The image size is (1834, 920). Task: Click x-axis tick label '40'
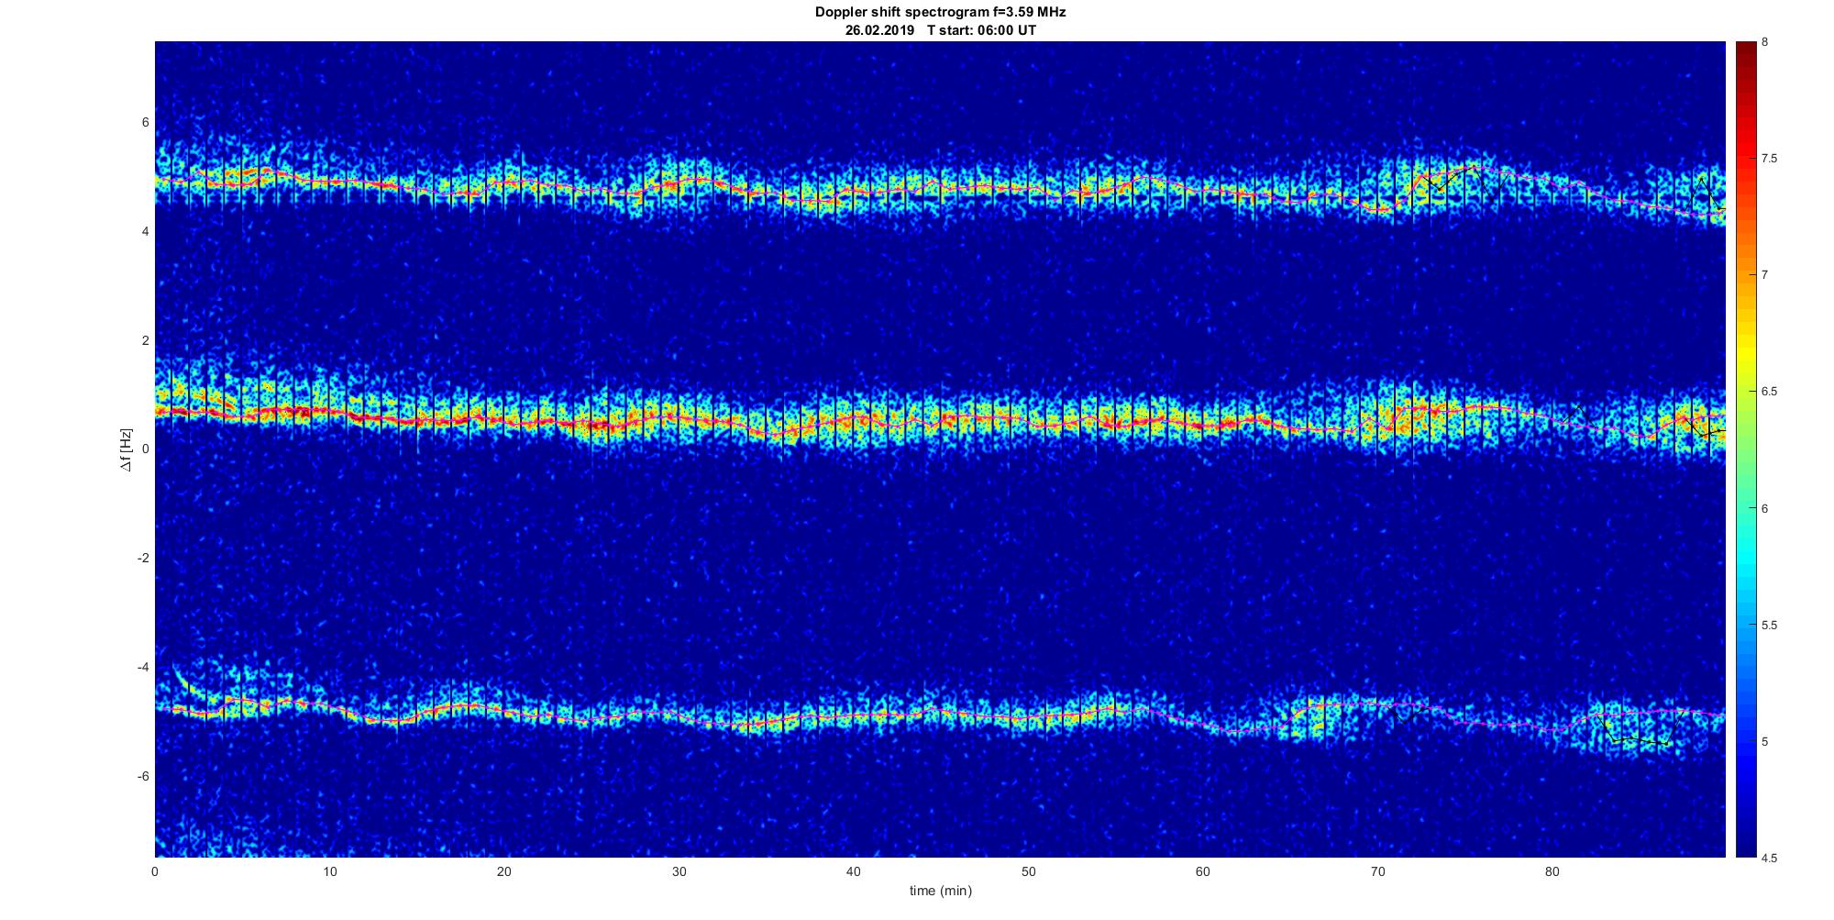[854, 871]
